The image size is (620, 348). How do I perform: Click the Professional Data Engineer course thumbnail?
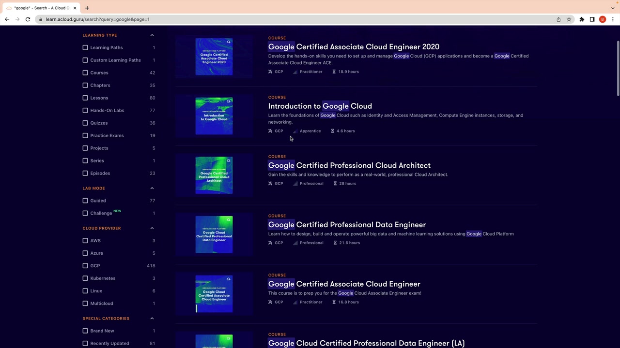[x=214, y=235]
